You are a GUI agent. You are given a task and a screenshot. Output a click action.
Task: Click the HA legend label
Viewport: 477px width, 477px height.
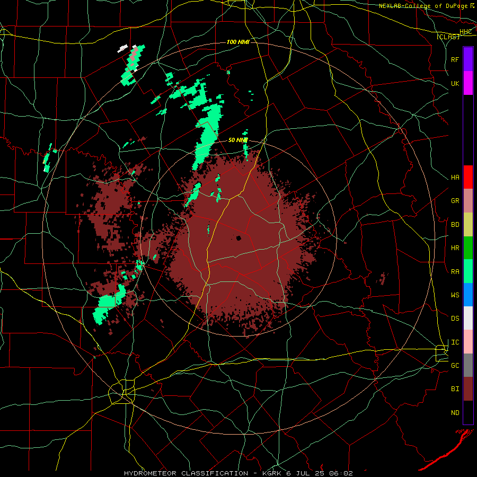455,178
